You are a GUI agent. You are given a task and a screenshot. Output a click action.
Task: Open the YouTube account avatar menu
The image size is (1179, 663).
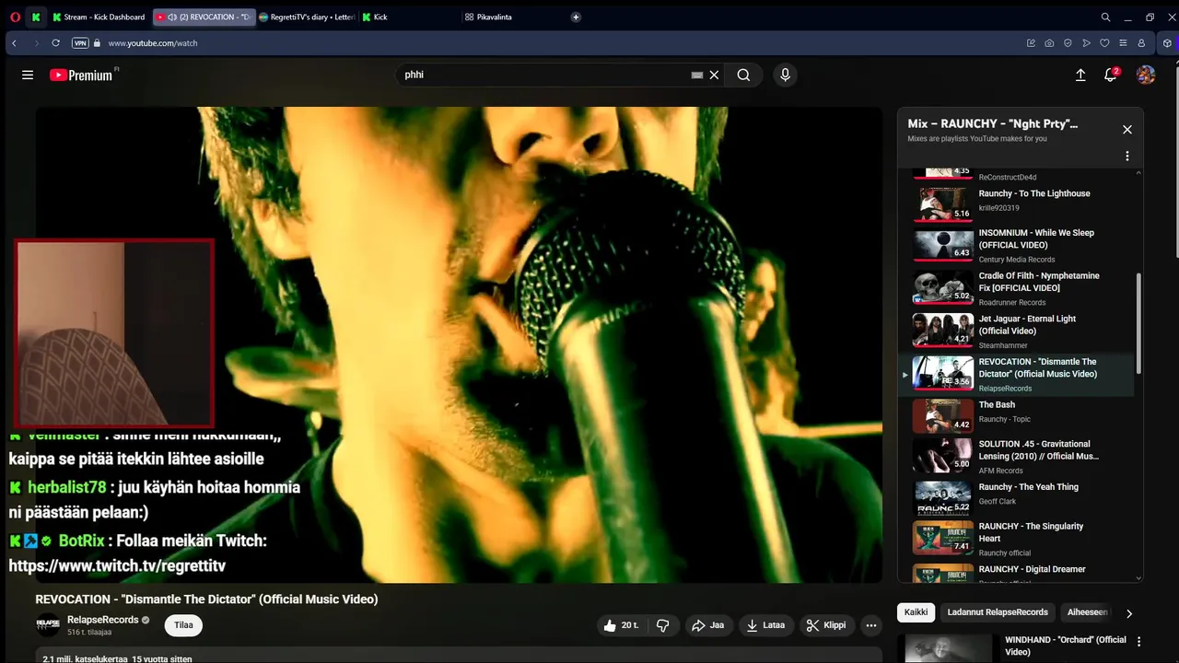click(x=1146, y=75)
